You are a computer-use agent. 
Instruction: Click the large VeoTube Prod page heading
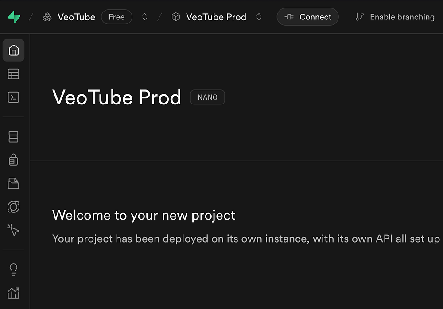click(117, 97)
